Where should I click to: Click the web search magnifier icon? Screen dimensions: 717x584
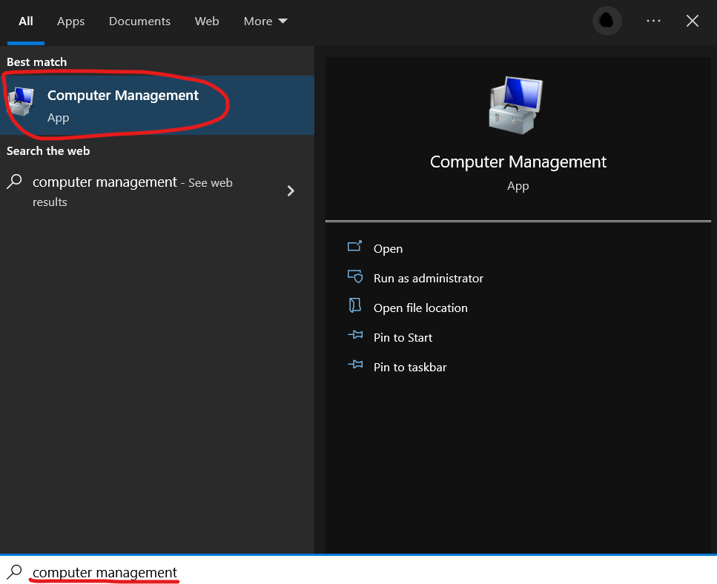click(x=14, y=182)
